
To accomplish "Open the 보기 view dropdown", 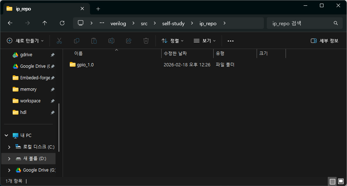I will tap(205, 41).
